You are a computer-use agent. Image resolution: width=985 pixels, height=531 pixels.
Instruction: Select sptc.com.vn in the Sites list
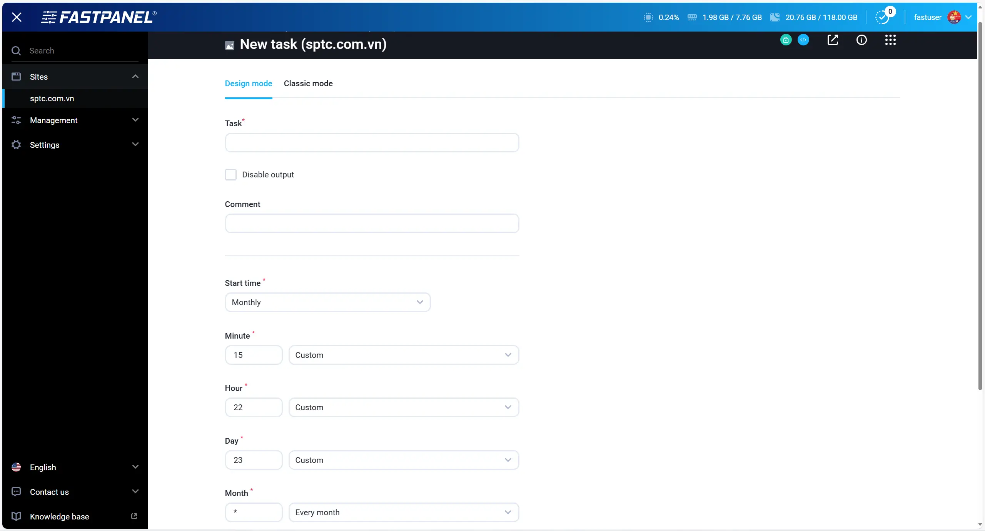pyautogui.click(x=52, y=99)
